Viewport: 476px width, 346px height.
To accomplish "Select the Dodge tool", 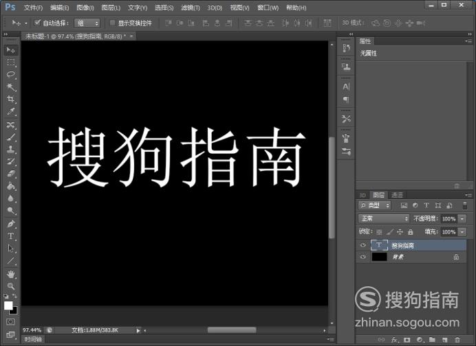I will pyautogui.click(x=11, y=210).
